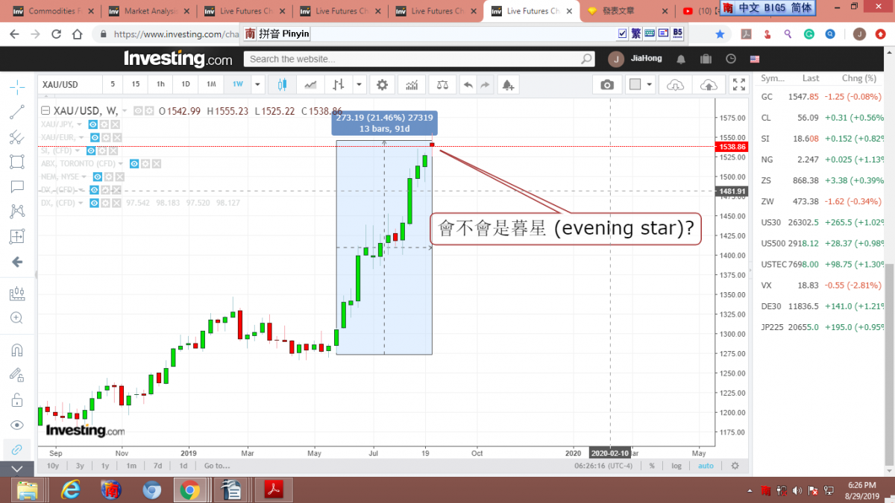Select the measure and prediction tool
The width and height of the screenshot is (895, 503).
(x=17, y=237)
